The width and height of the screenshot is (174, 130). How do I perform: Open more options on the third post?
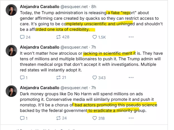131,118
